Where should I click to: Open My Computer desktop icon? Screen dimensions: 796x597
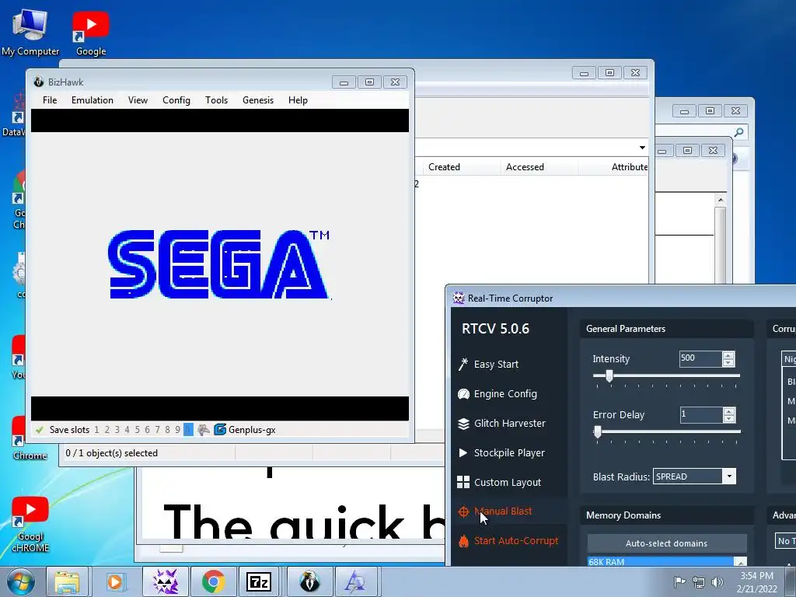30,32
